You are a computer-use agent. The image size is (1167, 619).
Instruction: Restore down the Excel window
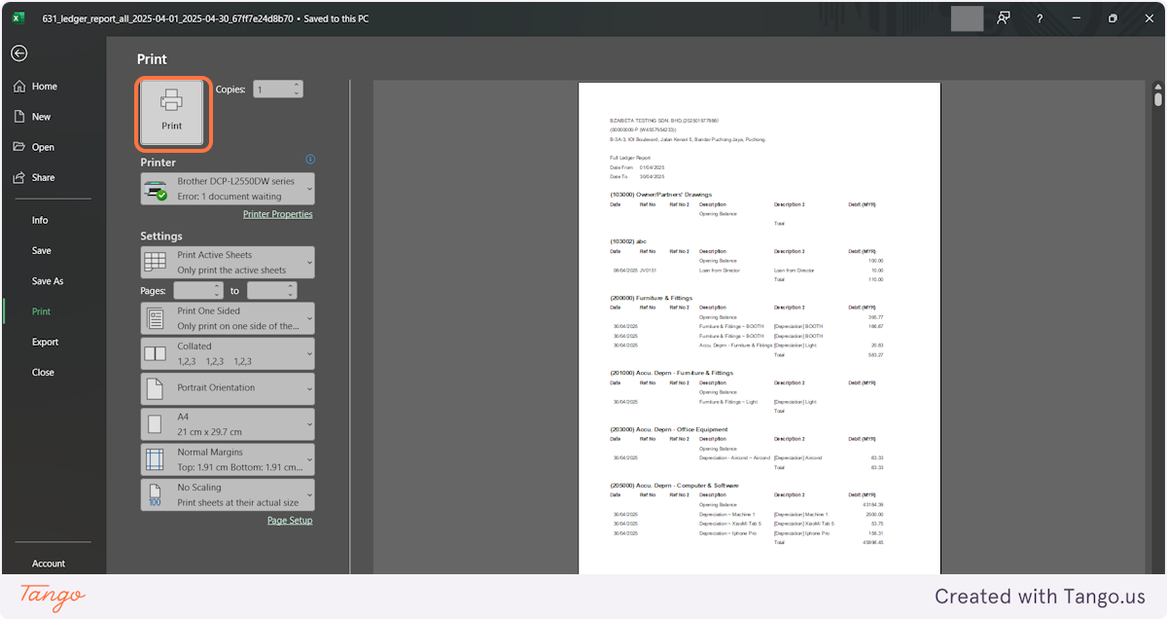1113,18
